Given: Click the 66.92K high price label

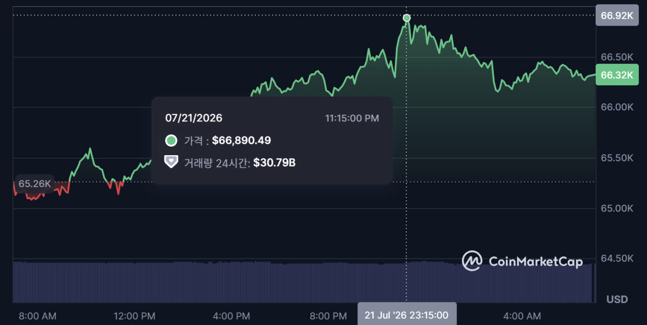Looking at the screenshot, I should click(617, 15).
